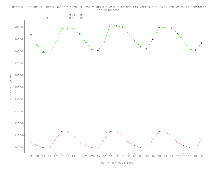The width and height of the screenshot is (220, 170).
Task: Click the x-axis tick label 24
Action: [x=80, y=156]
